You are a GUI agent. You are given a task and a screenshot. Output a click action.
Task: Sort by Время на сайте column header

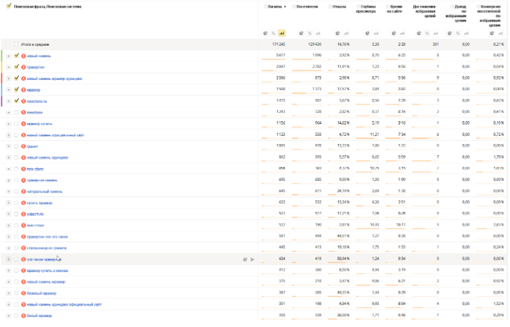click(396, 9)
